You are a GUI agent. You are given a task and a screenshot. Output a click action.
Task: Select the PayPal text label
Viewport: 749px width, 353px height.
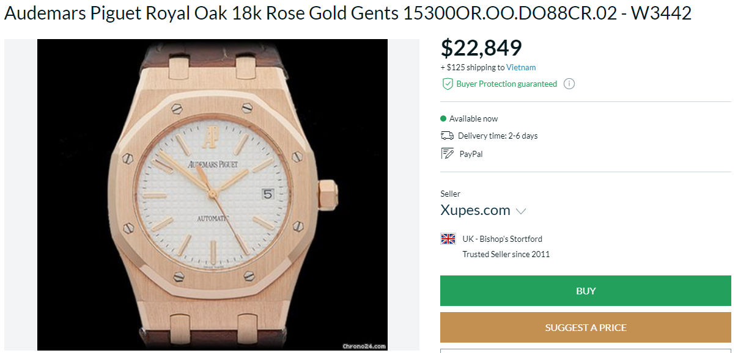point(471,154)
